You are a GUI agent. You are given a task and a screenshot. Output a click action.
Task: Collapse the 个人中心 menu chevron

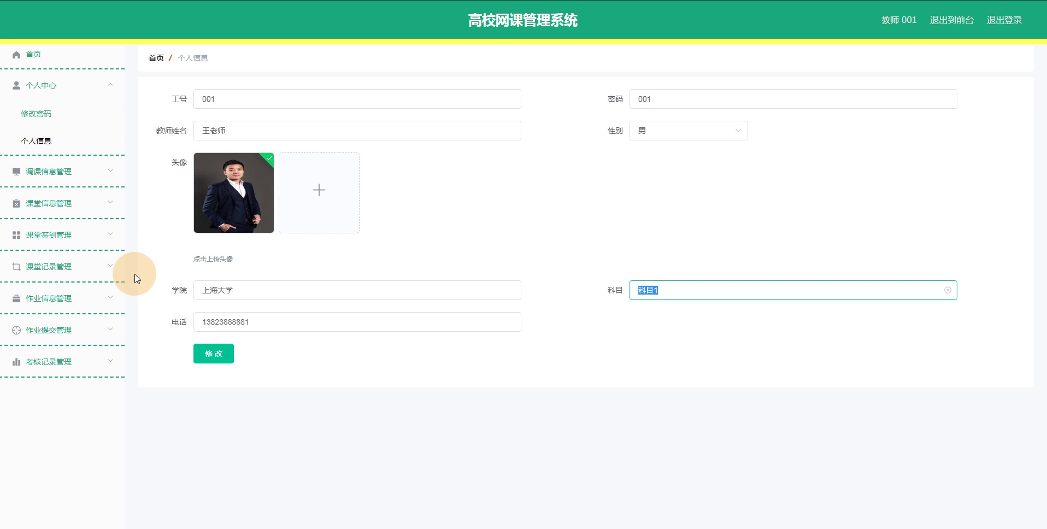[110, 85]
